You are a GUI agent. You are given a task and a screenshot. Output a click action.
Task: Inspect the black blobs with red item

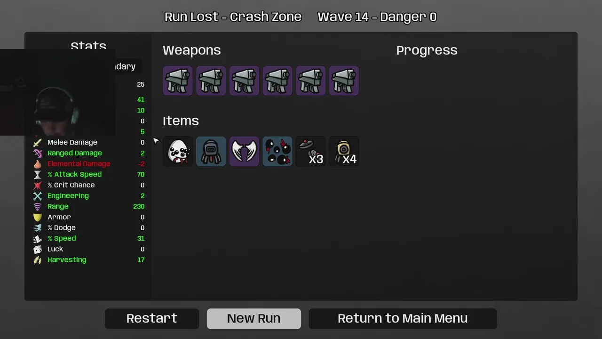point(277,151)
